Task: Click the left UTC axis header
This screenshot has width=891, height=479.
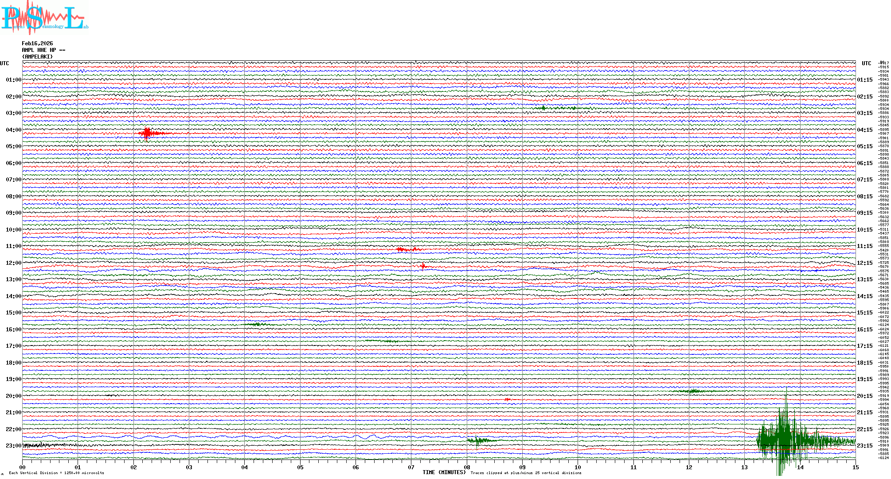Action: click(4, 63)
